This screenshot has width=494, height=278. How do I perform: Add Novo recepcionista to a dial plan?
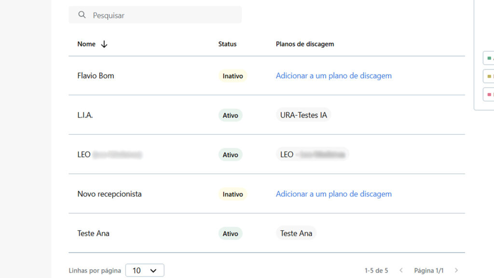click(334, 194)
